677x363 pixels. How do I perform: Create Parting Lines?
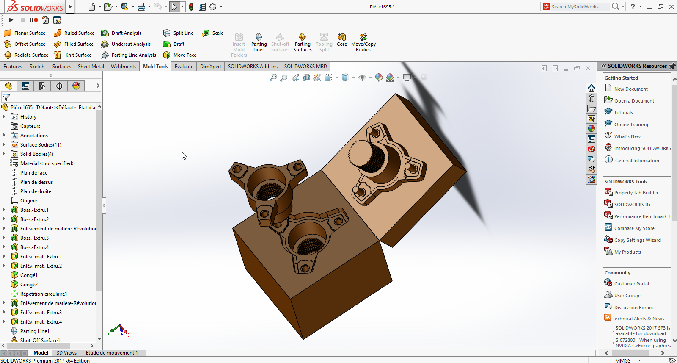point(259,42)
